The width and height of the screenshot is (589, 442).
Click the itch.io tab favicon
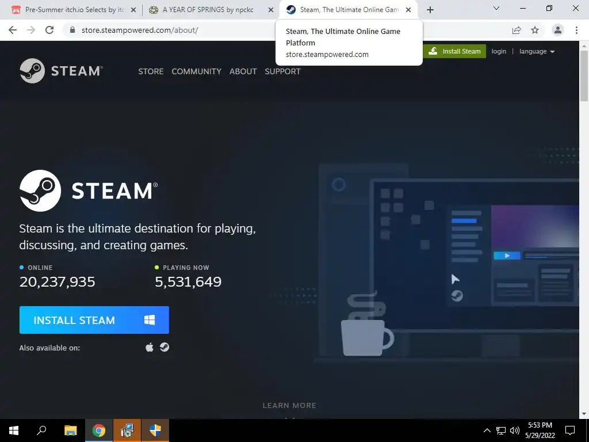click(16, 10)
